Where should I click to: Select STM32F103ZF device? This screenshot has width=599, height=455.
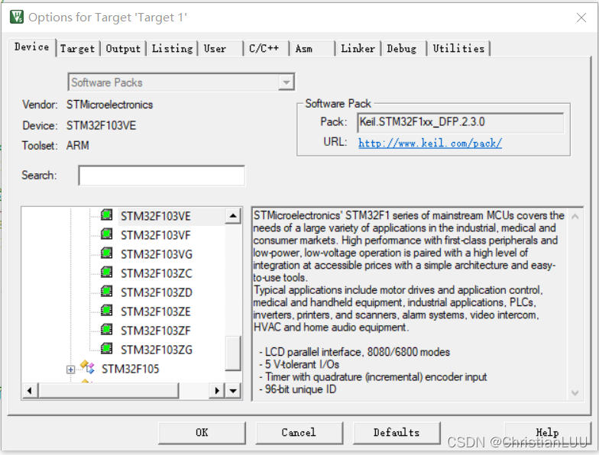click(x=156, y=331)
